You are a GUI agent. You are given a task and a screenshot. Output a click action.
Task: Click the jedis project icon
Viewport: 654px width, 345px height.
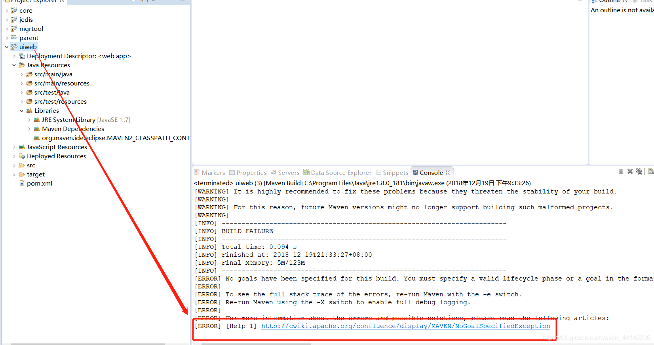(14, 19)
